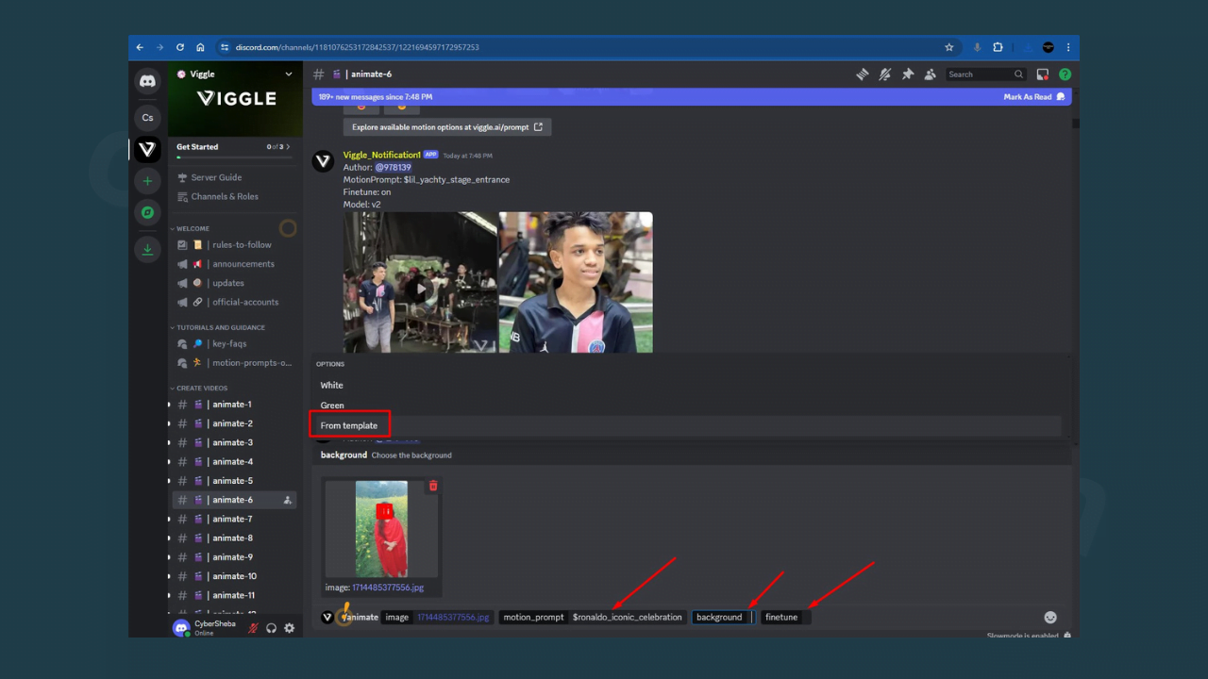Switch to animate-10 channel
This screenshot has width=1208, height=679.
[234, 576]
